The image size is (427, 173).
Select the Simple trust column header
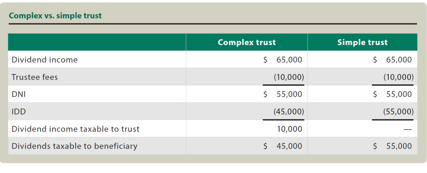362,42
